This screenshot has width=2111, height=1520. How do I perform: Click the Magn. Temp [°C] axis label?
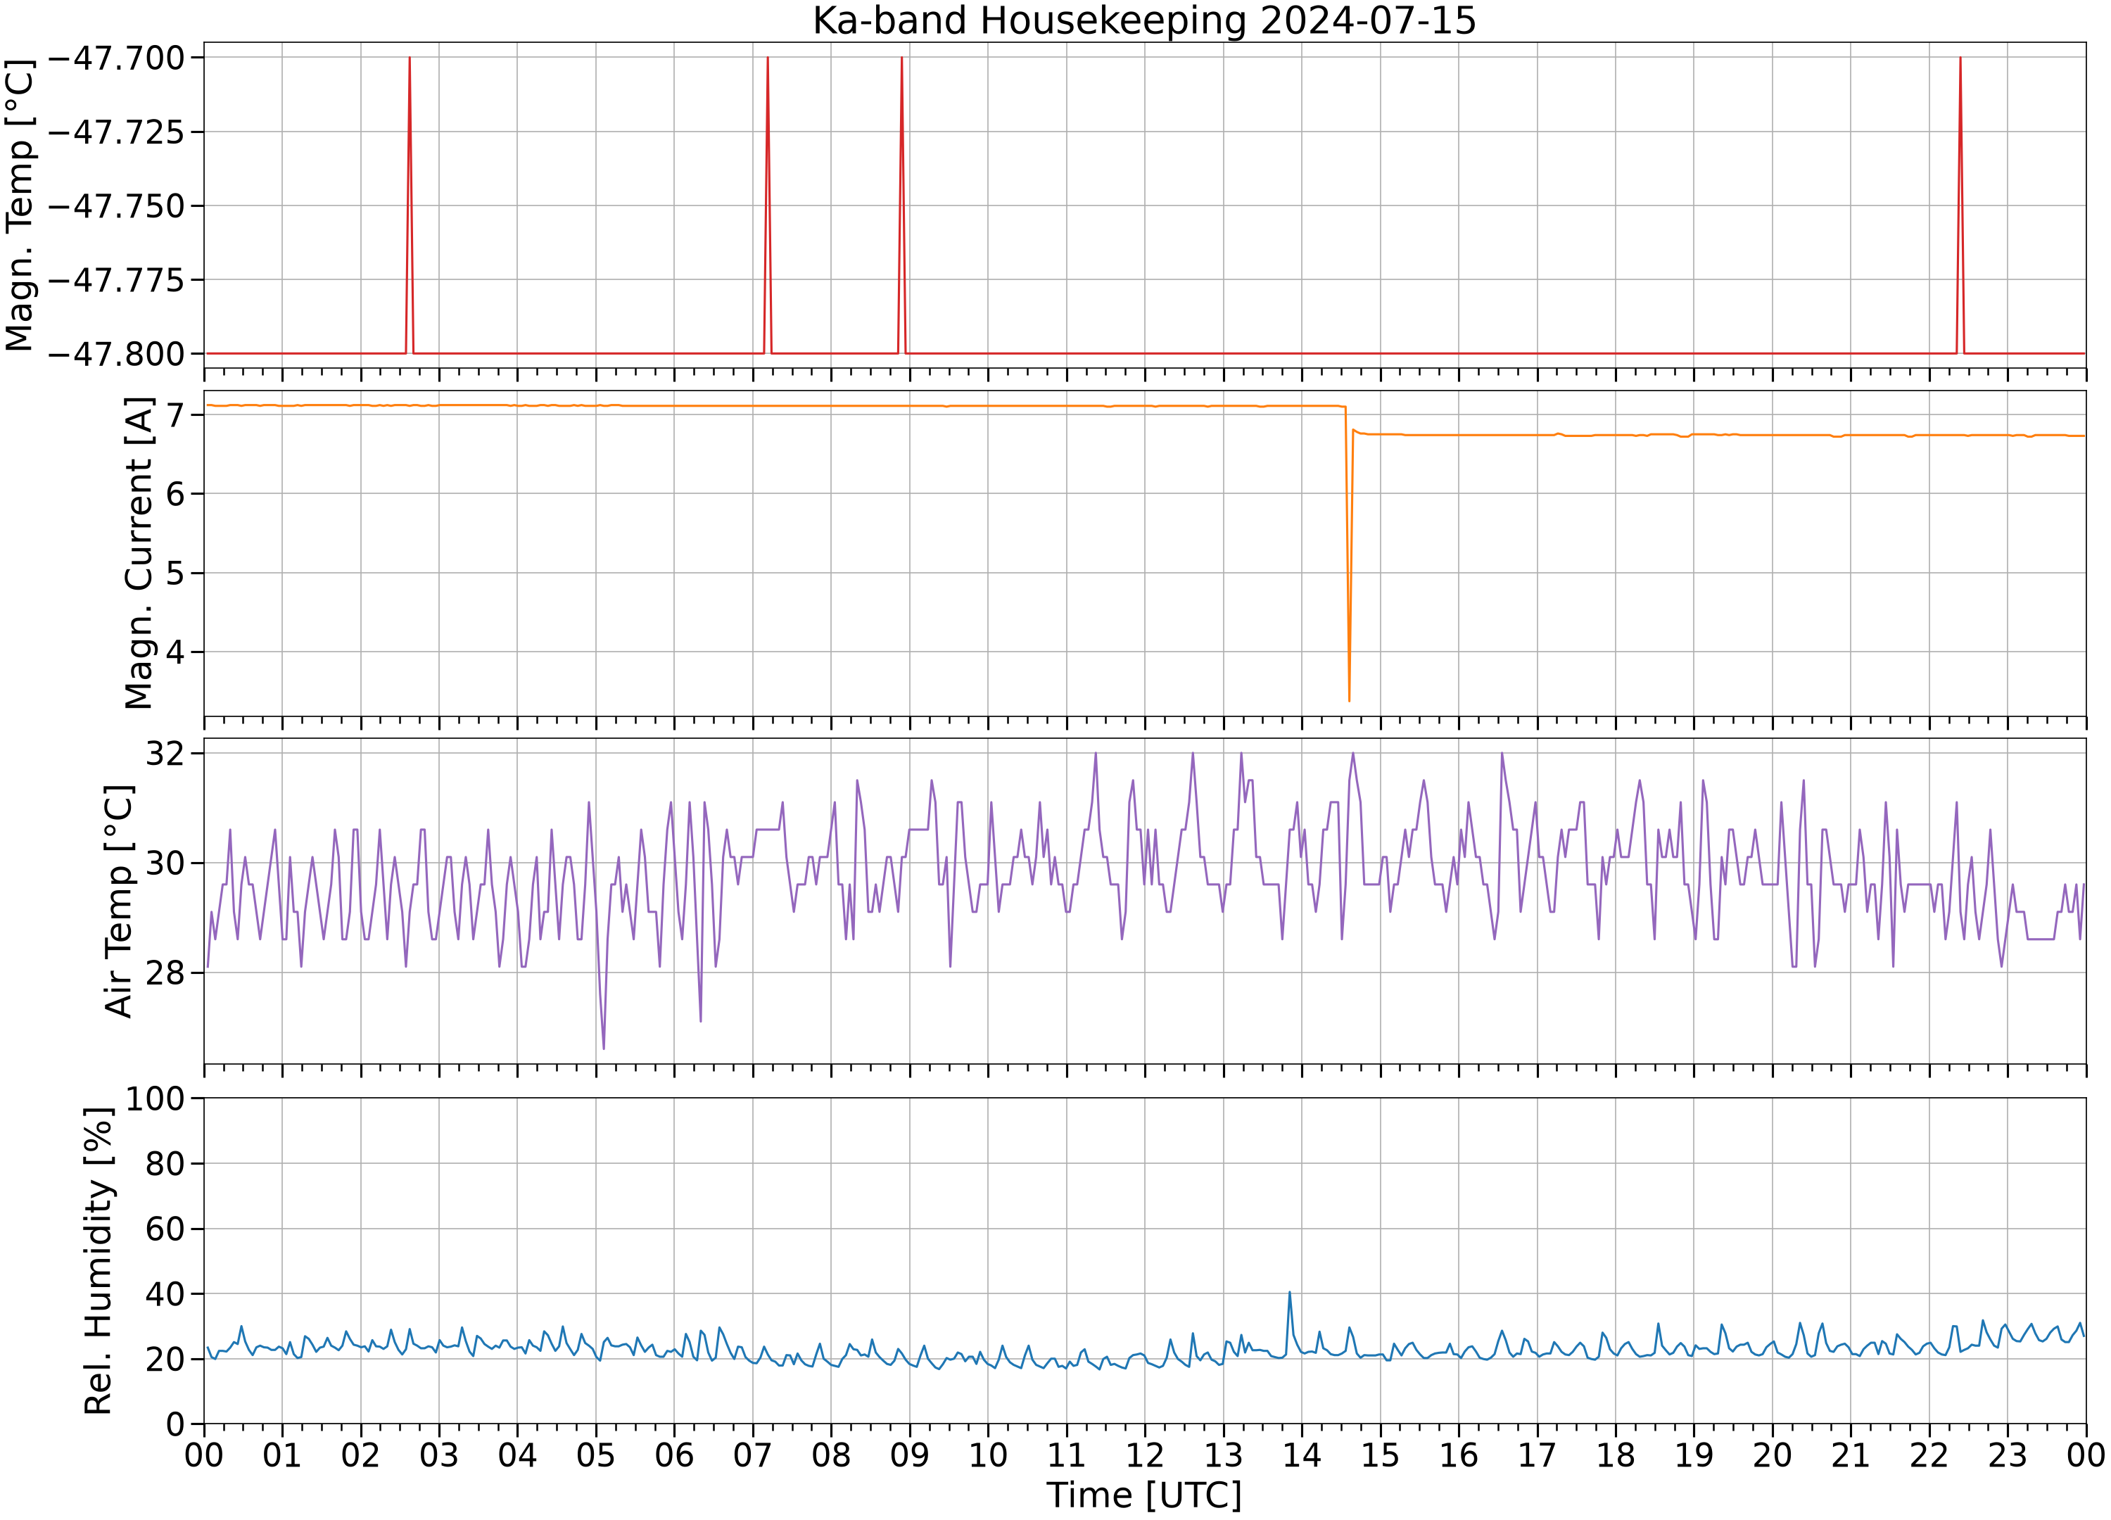20,205
